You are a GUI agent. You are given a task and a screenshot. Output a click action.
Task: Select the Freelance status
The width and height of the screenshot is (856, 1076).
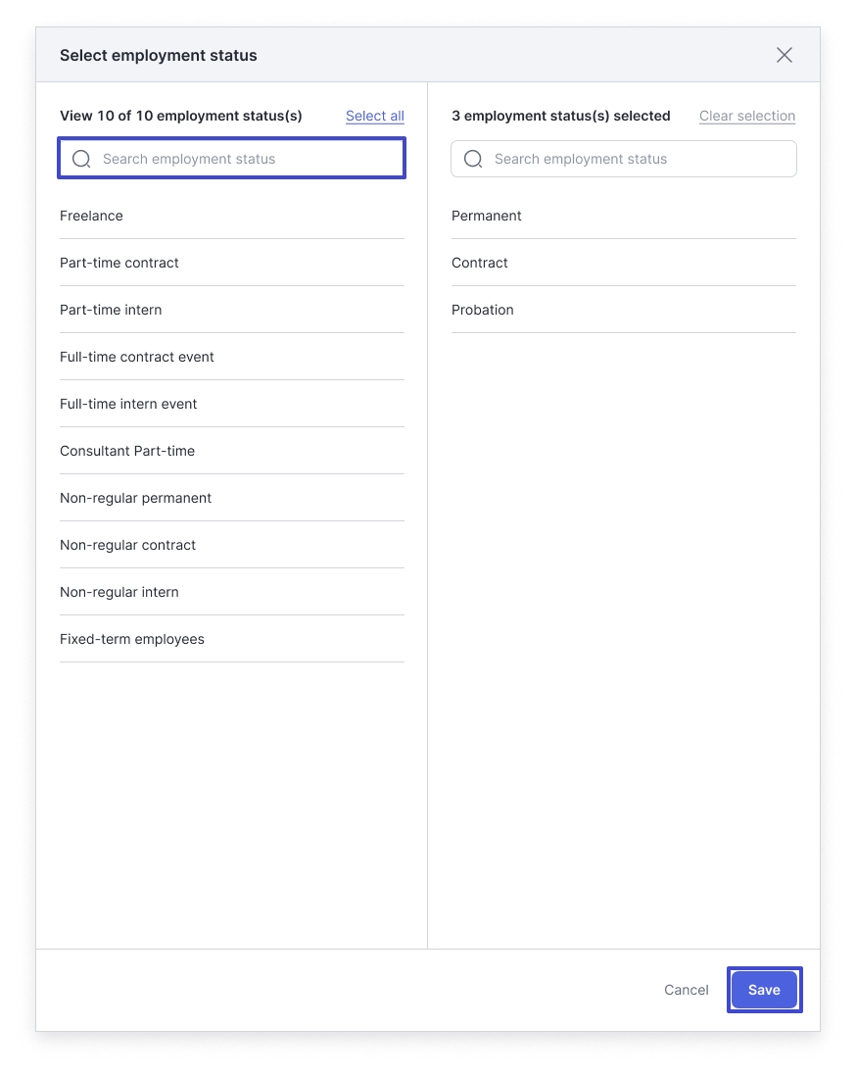(x=91, y=216)
